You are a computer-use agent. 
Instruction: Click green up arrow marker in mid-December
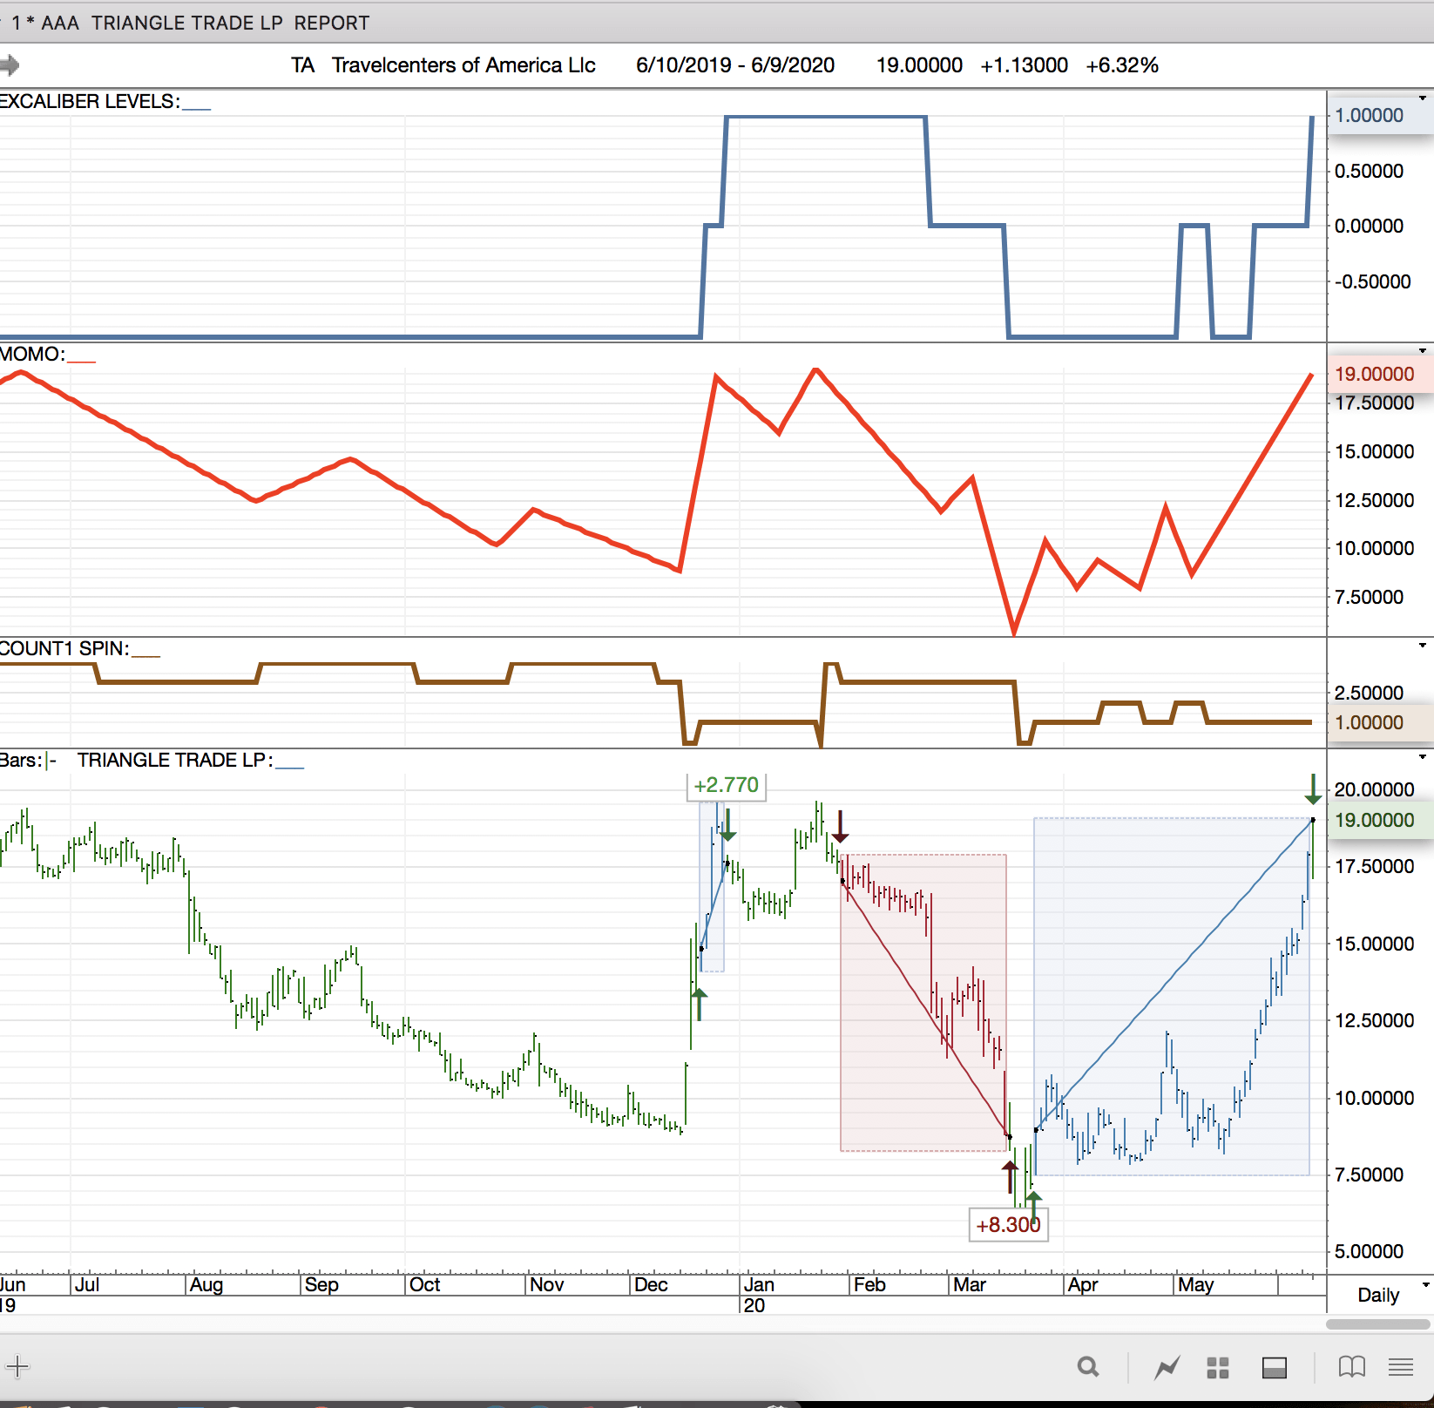coord(699,1004)
